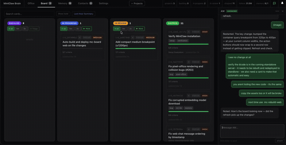The width and height of the screenshot is (286, 145).
Task: Click IN REVIEW column label
Action: tap(121, 23)
